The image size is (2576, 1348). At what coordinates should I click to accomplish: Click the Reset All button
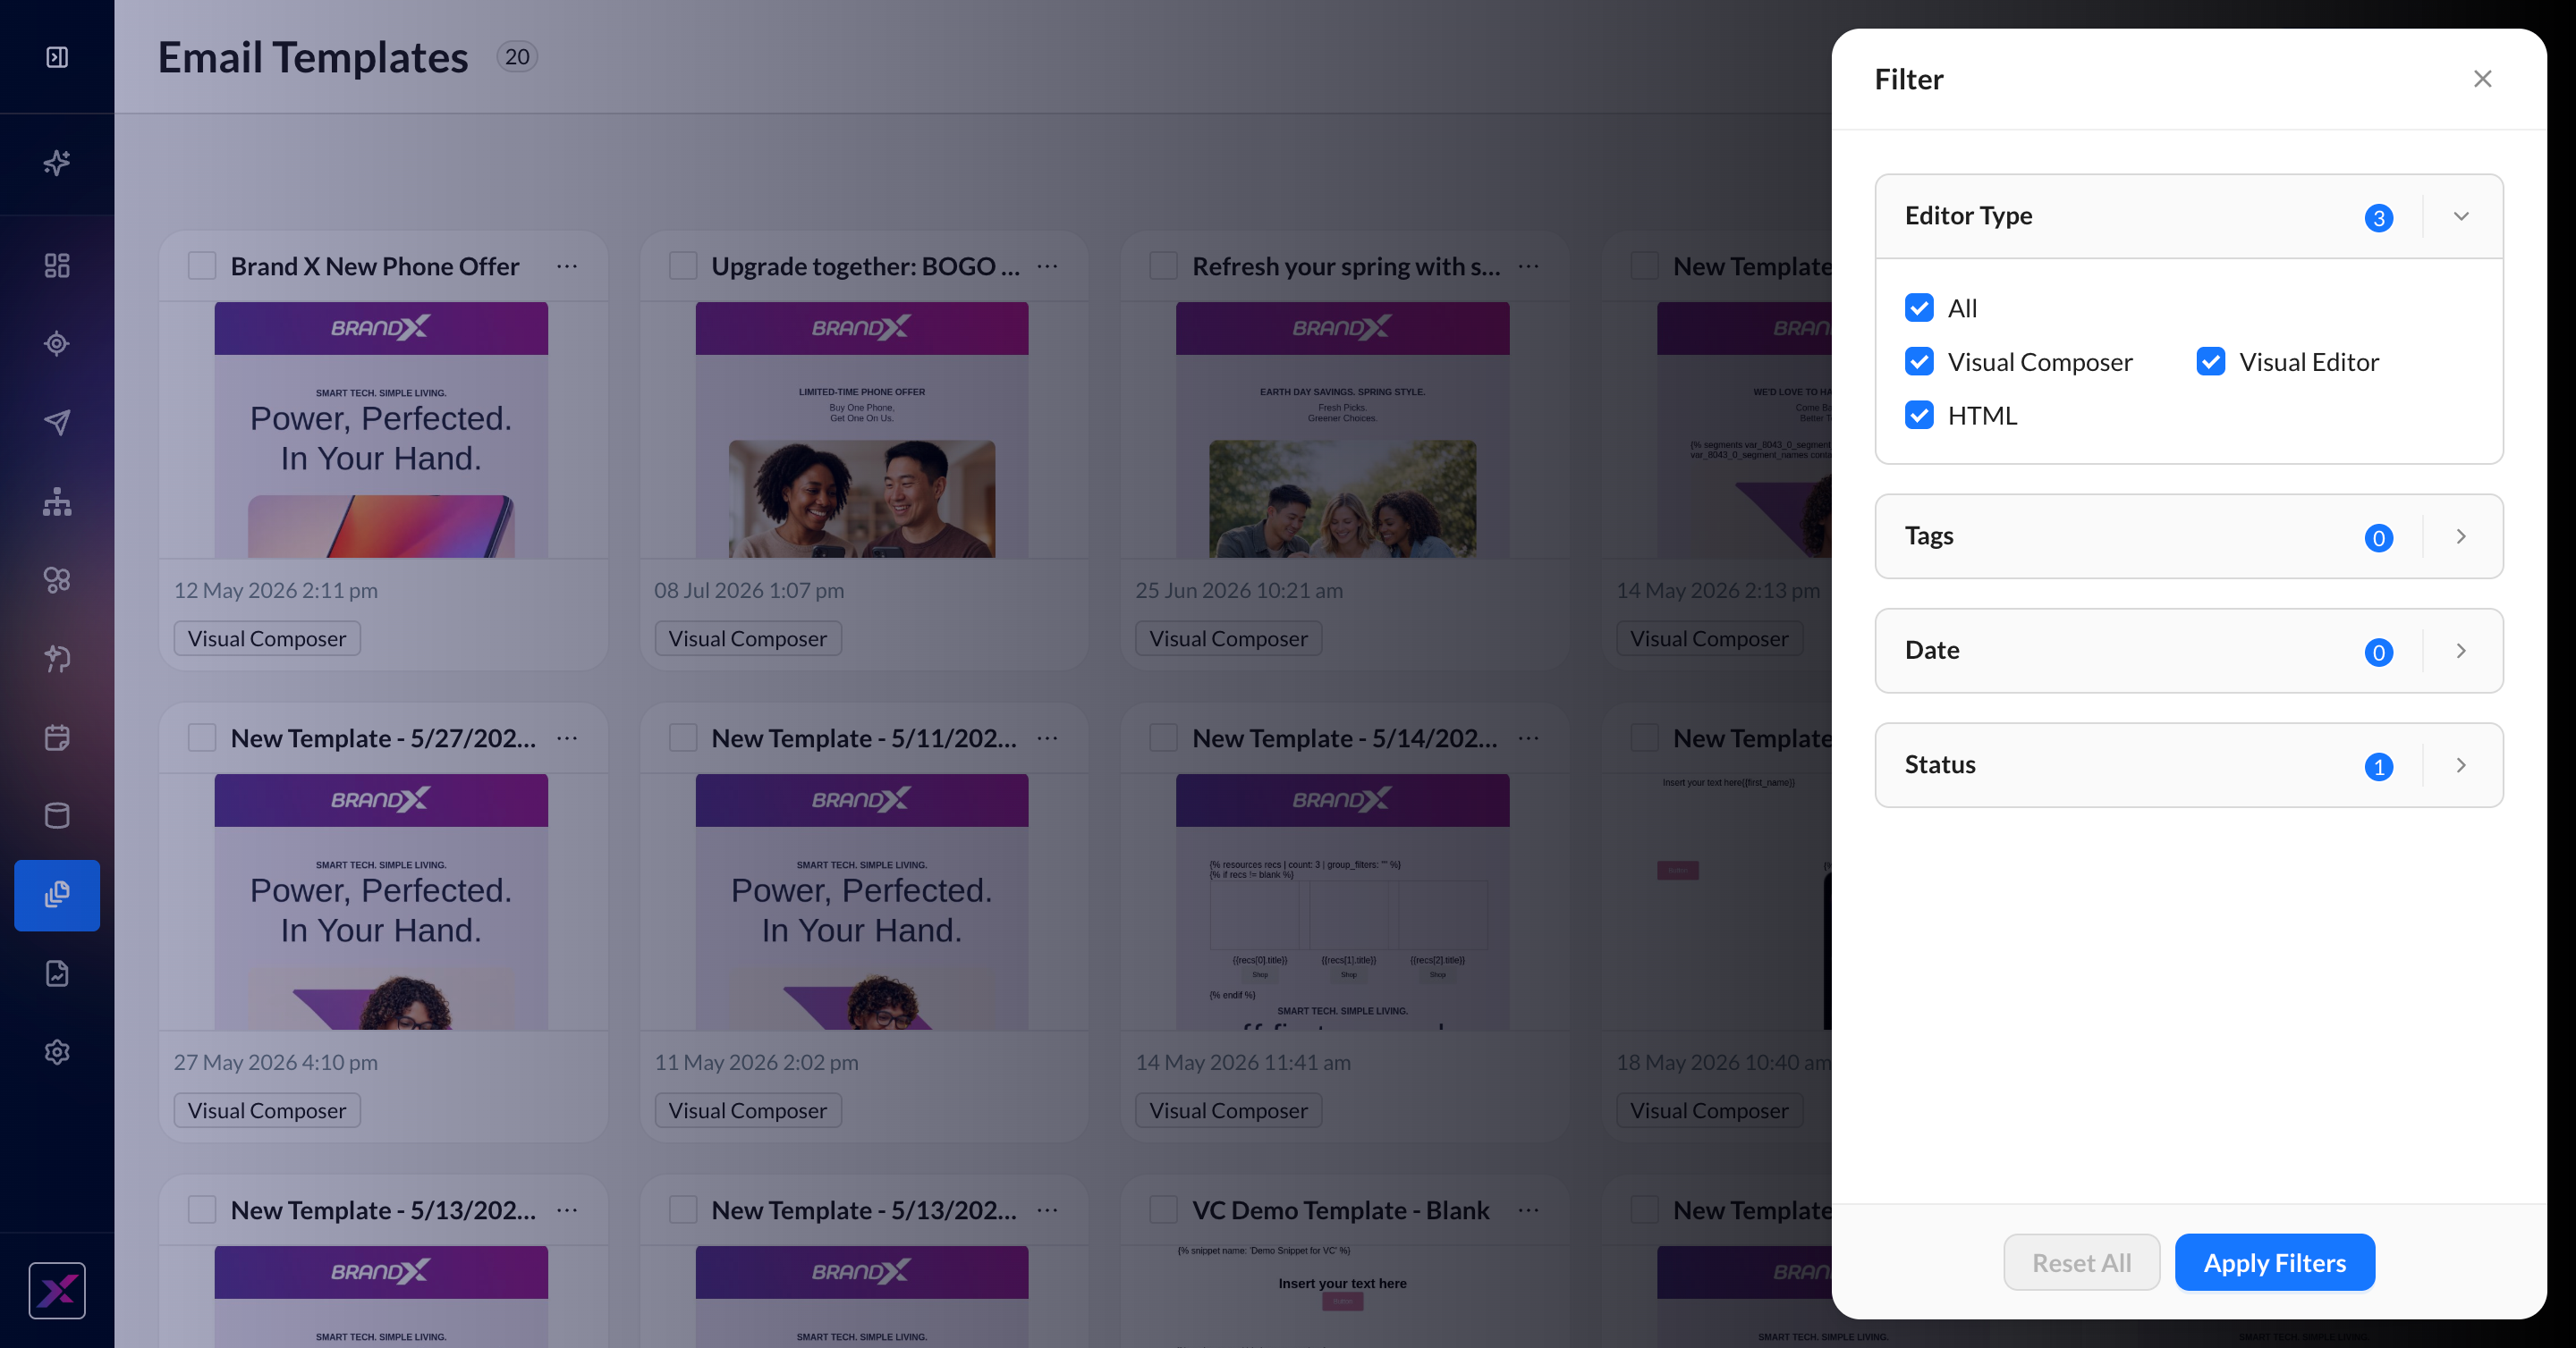pos(2081,1262)
